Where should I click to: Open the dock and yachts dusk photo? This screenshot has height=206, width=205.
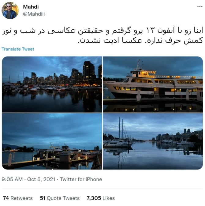(x=52, y=141)
